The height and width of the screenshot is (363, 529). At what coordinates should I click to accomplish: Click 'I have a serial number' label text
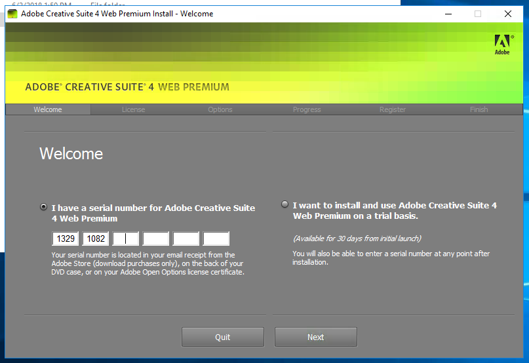click(153, 213)
